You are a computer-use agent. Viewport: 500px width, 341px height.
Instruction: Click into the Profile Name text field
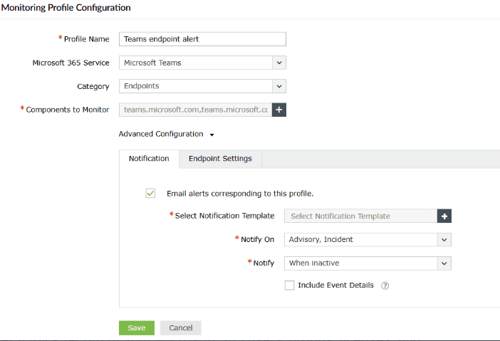202,39
